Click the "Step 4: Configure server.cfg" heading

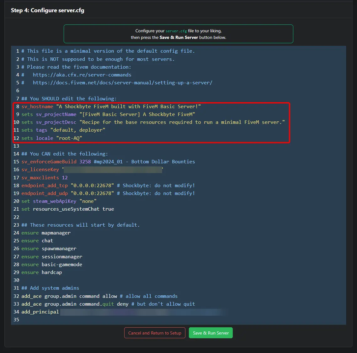point(48,10)
